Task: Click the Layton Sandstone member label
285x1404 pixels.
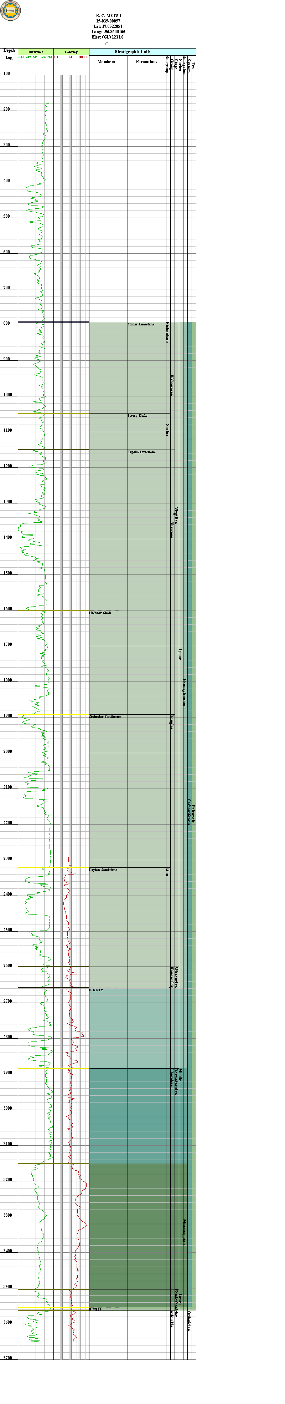Action: [x=103, y=870]
